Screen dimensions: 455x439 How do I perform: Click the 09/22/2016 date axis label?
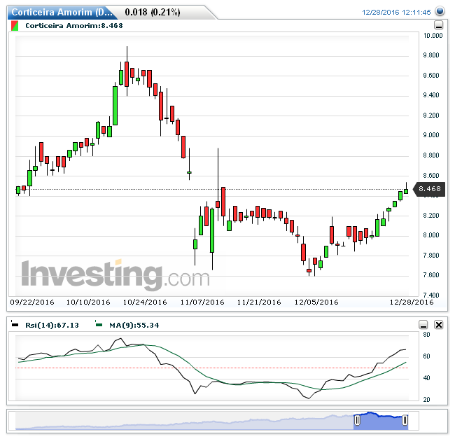[32, 302]
